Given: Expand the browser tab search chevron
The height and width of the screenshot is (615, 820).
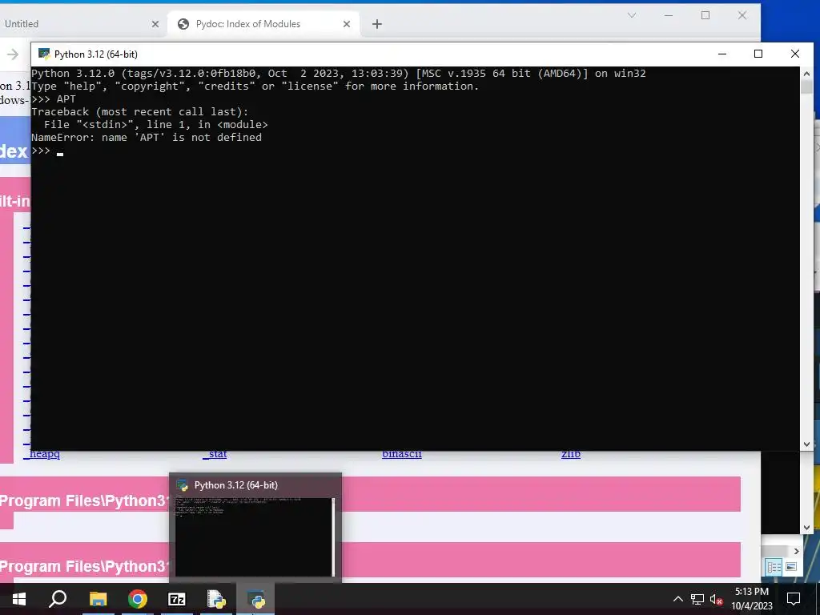Looking at the screenshot, I should [632, 15].
